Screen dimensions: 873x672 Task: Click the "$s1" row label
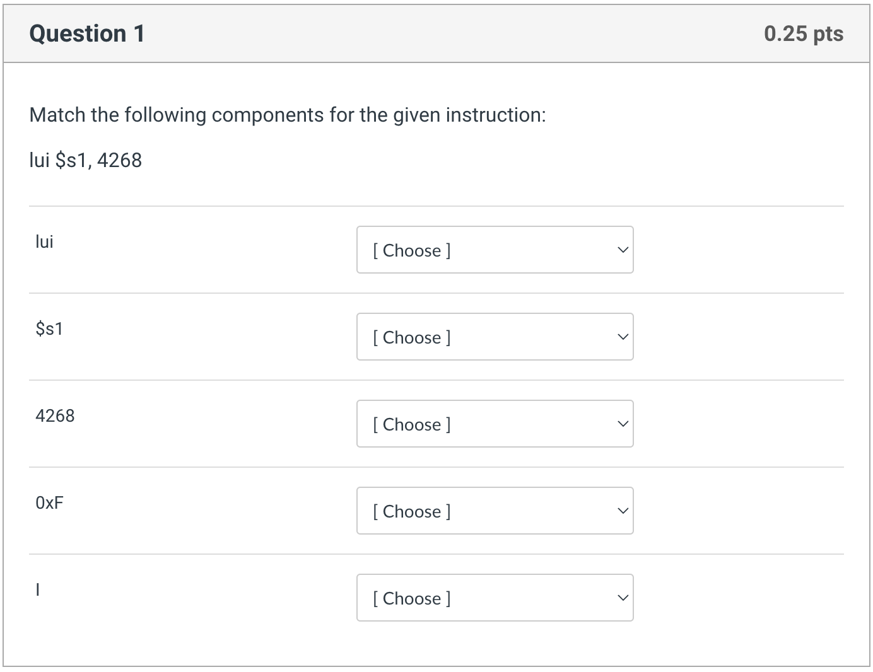[49, 328]
